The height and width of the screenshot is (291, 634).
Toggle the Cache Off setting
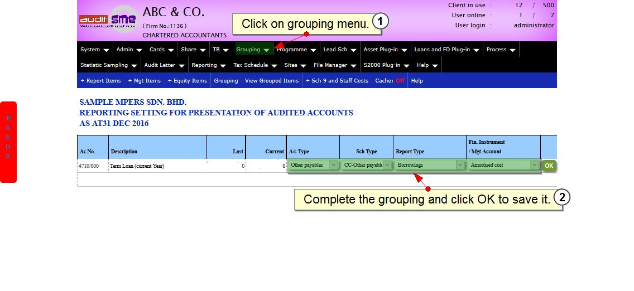point(400,81)
